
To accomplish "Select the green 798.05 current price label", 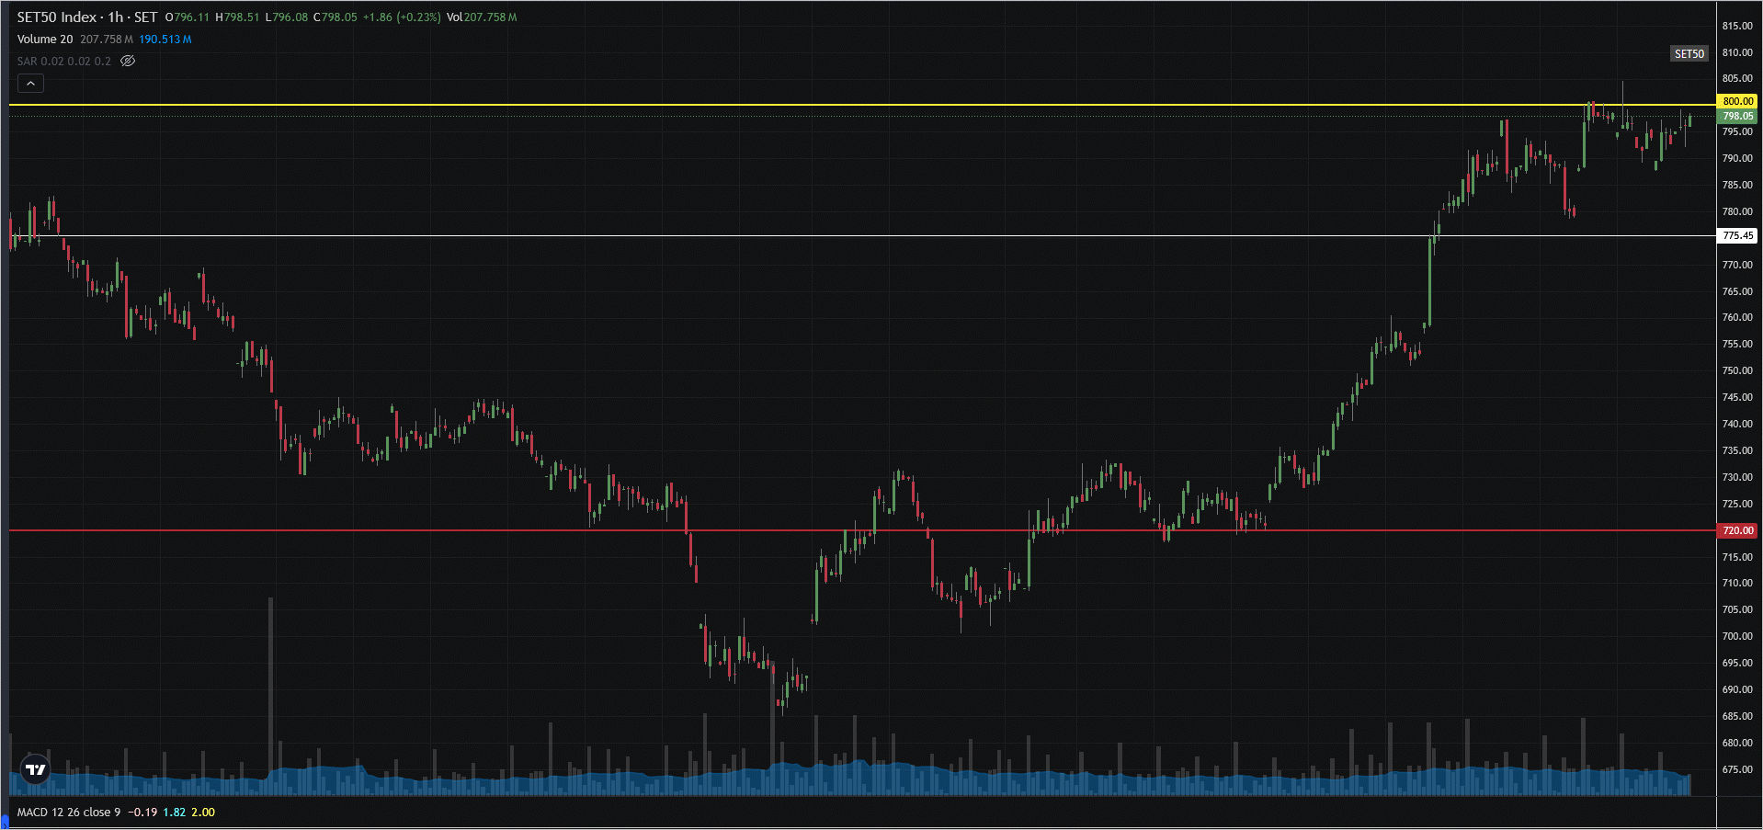I will coord(1737,117).
